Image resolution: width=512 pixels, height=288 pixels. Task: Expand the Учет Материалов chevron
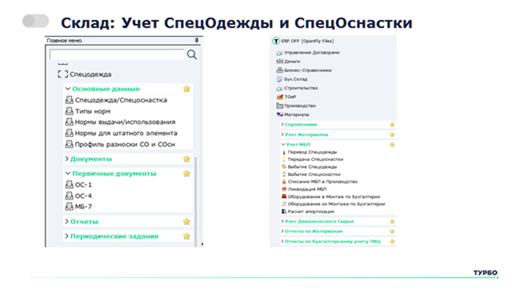[282, 134]
